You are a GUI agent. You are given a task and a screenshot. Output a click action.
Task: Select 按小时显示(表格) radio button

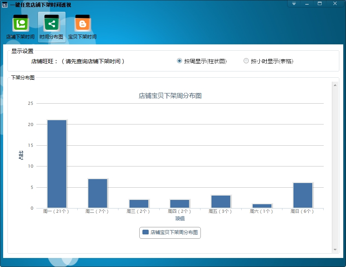pos(246,61)
